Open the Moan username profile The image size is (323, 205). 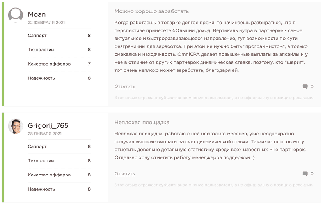pyautogui.click(x=37, y=14)
